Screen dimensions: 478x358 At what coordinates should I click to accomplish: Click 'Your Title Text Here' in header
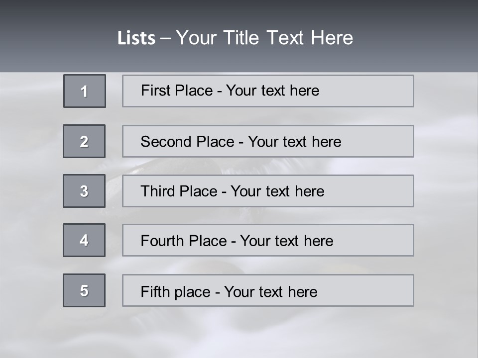click(x=264, y=38)
